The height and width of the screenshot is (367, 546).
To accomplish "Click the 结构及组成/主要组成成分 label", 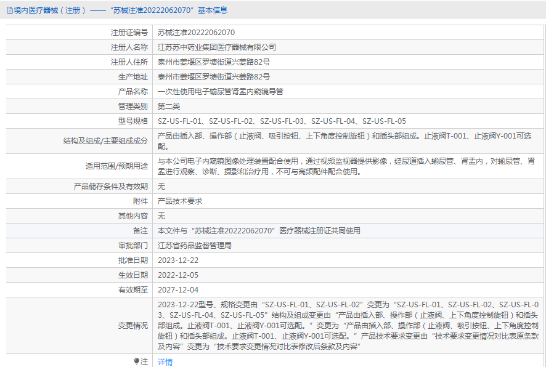I will tap(105, 141).
